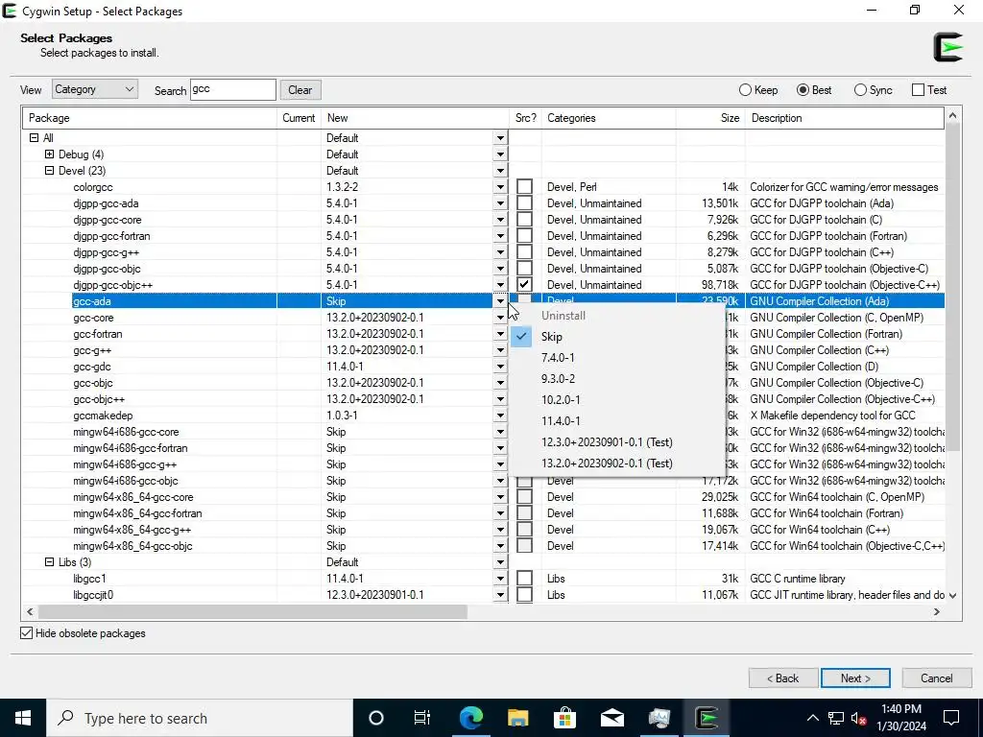The height and width of the screenshot is (737, 983).
Task: Click the Next button
Action: (x=855, y=678)
